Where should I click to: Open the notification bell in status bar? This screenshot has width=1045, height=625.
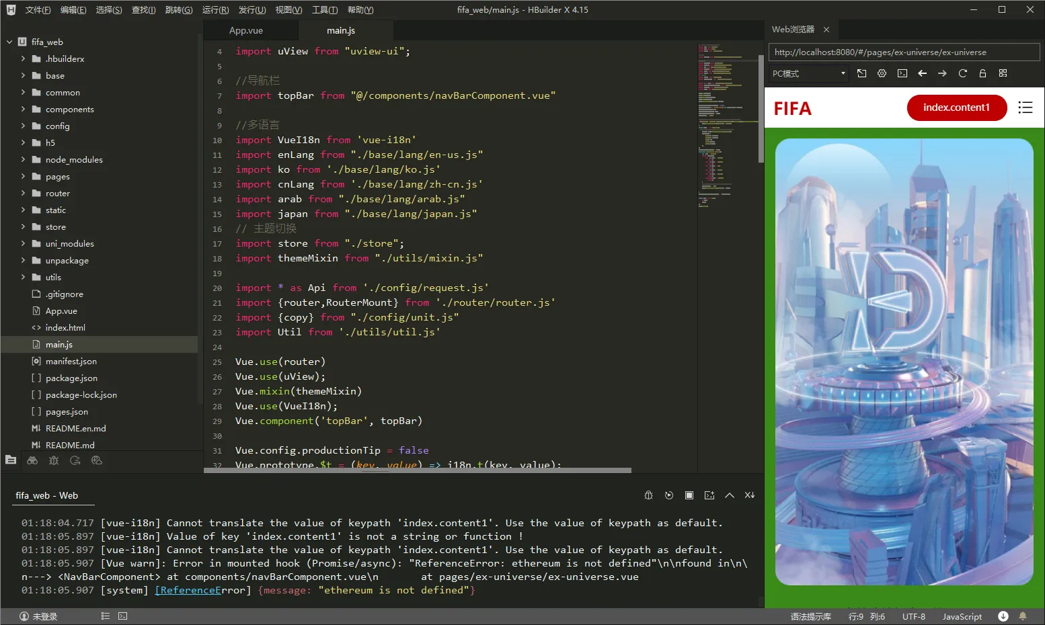pyautogui.click(x=1023, y=616)
